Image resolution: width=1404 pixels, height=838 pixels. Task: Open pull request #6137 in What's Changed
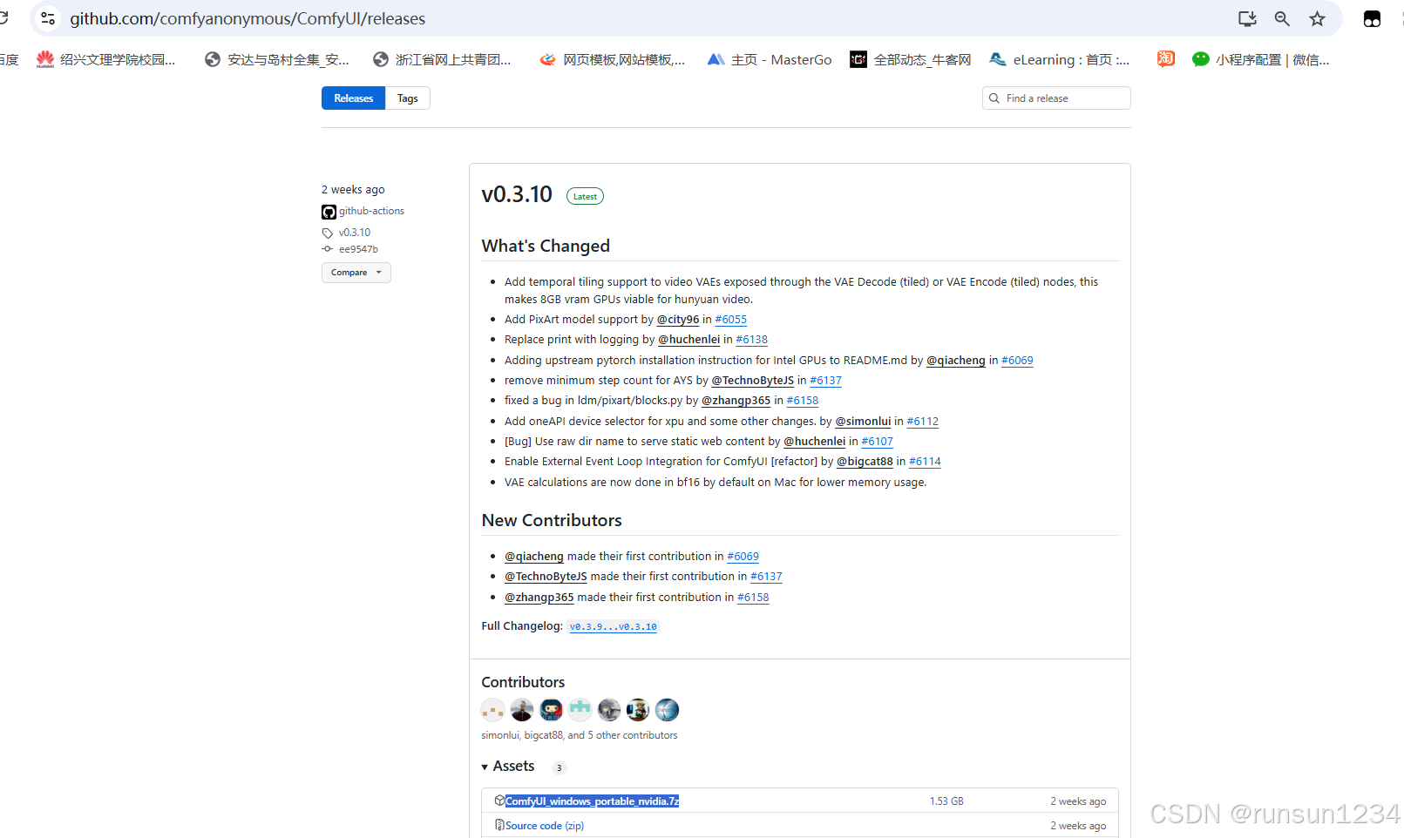(826, 381)
